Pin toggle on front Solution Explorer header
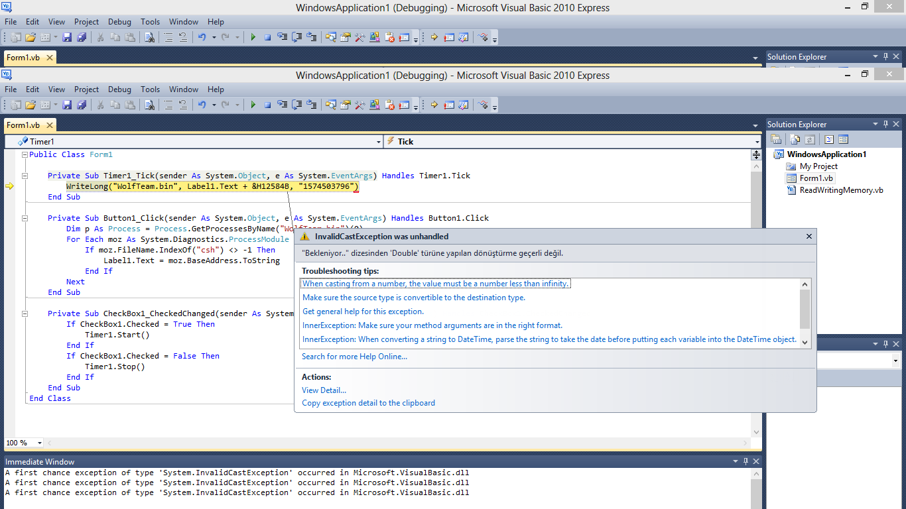The width and height of the screenshot is (906, 509). tap(885, 124)
